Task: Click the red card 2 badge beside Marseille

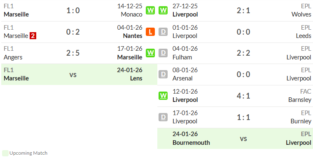Action: tap(33, 36)
